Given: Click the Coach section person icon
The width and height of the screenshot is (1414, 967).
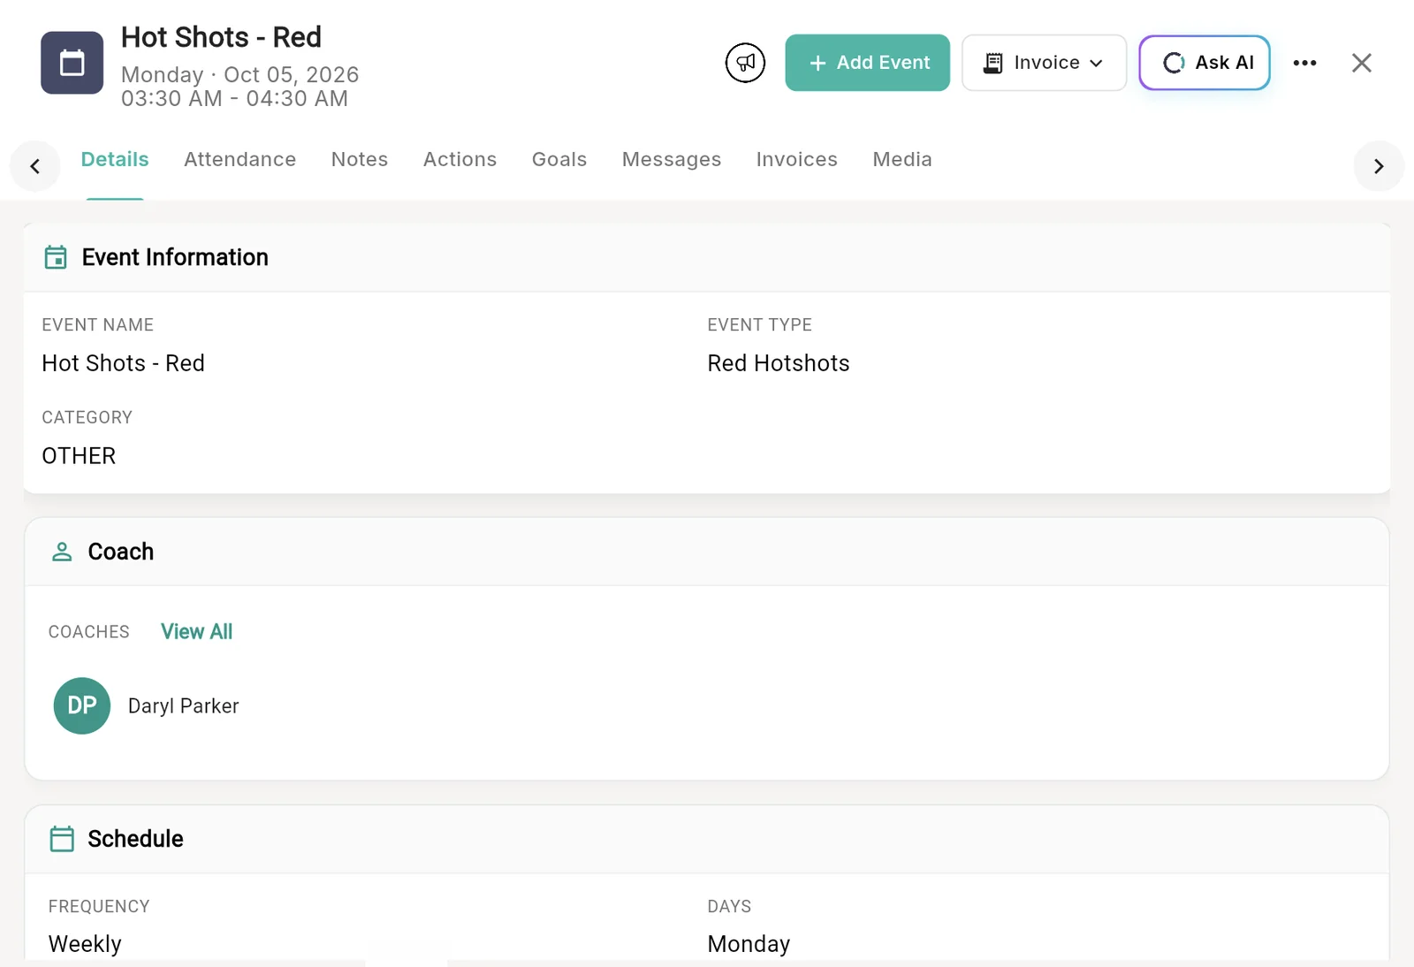Looking at the screenshot, I should (62, 552).
